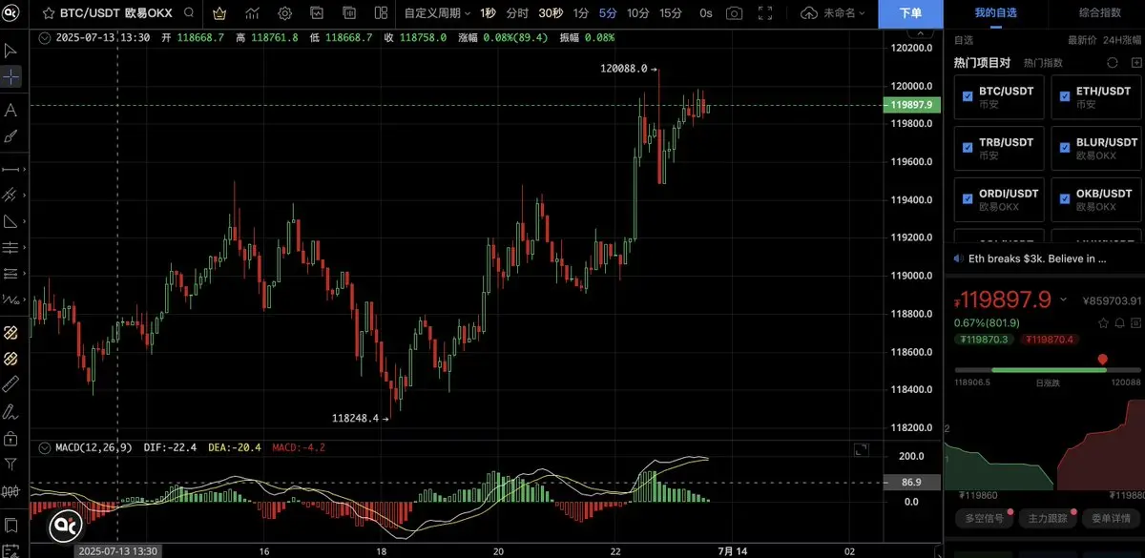
Task: Expand the MACD indicator chevron
Action: [44, 446]
